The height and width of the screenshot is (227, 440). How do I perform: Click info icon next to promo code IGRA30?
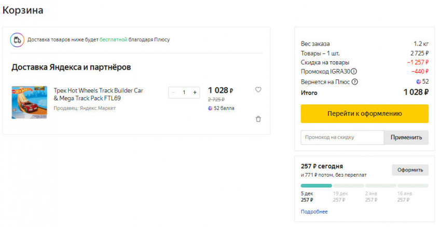(354, 72)
